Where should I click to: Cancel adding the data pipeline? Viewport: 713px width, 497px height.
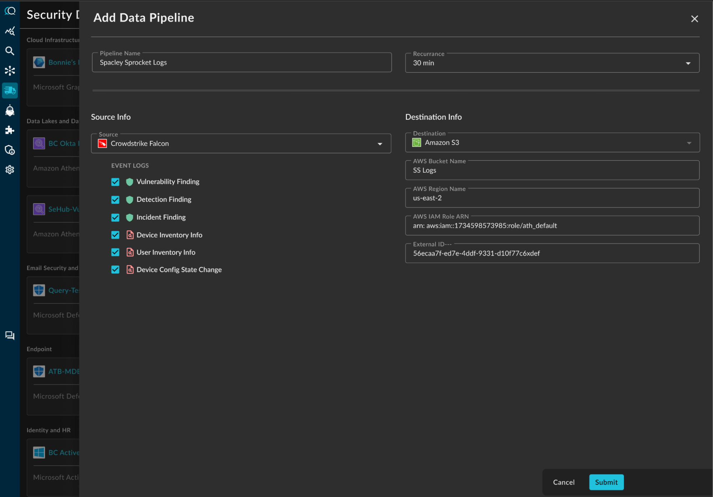(x=564, y=482)
